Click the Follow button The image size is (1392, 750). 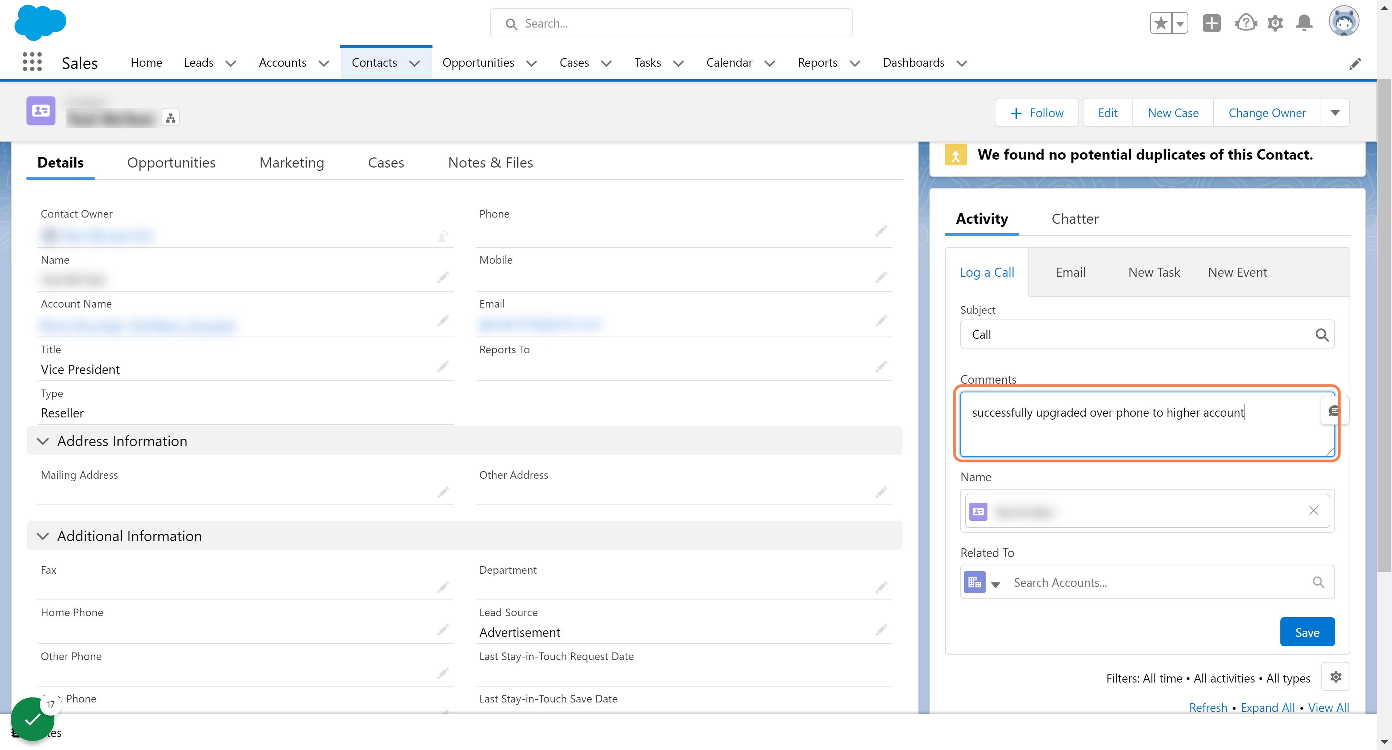(1036, 112)
